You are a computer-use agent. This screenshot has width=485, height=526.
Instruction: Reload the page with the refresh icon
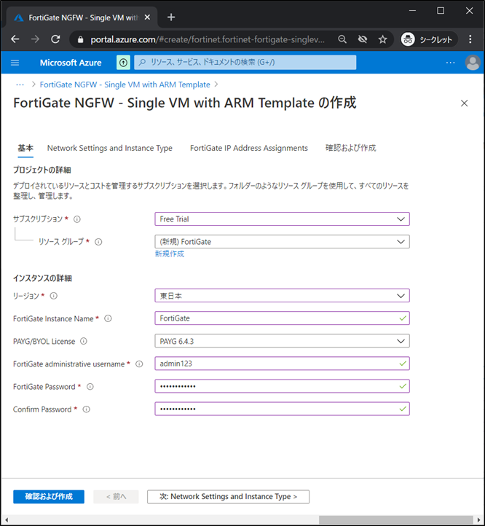55,39
